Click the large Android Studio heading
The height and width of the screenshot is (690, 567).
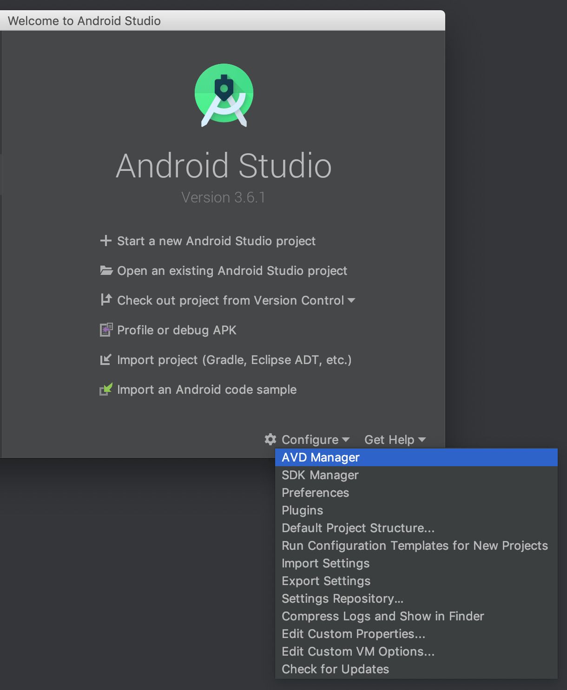(x=224, y=166)
